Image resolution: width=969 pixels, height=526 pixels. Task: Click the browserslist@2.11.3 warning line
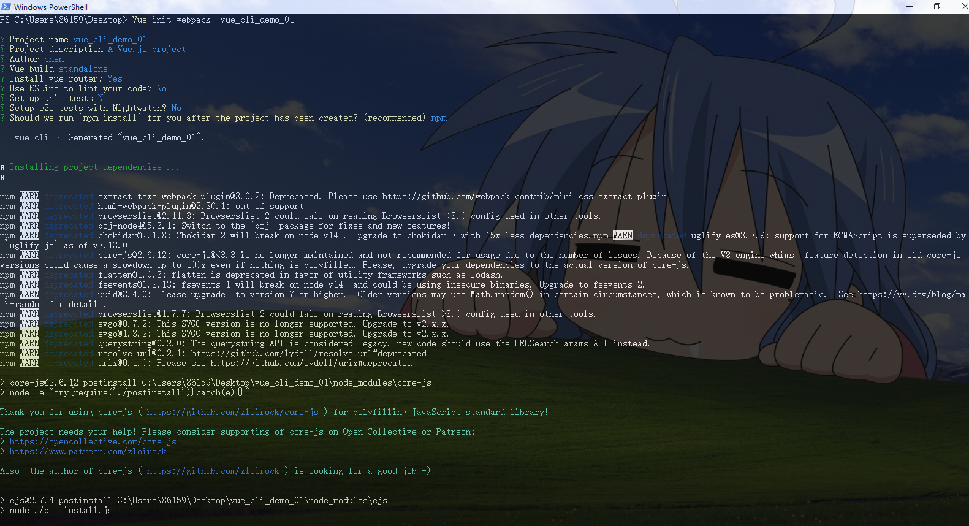tap(300, 216)
